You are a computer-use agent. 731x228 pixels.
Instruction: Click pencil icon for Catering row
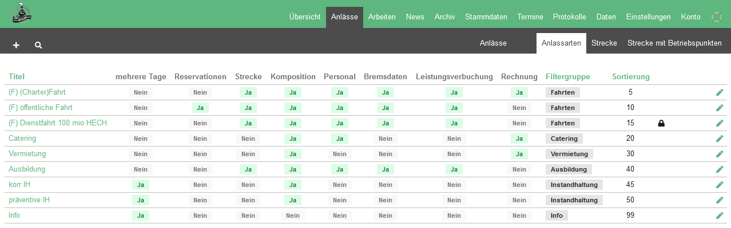720,139
